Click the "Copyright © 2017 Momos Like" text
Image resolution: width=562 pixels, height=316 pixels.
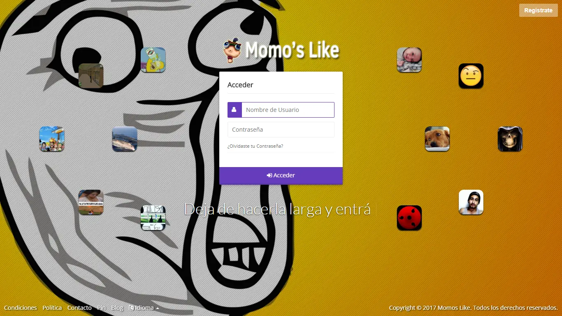[430, 308]
